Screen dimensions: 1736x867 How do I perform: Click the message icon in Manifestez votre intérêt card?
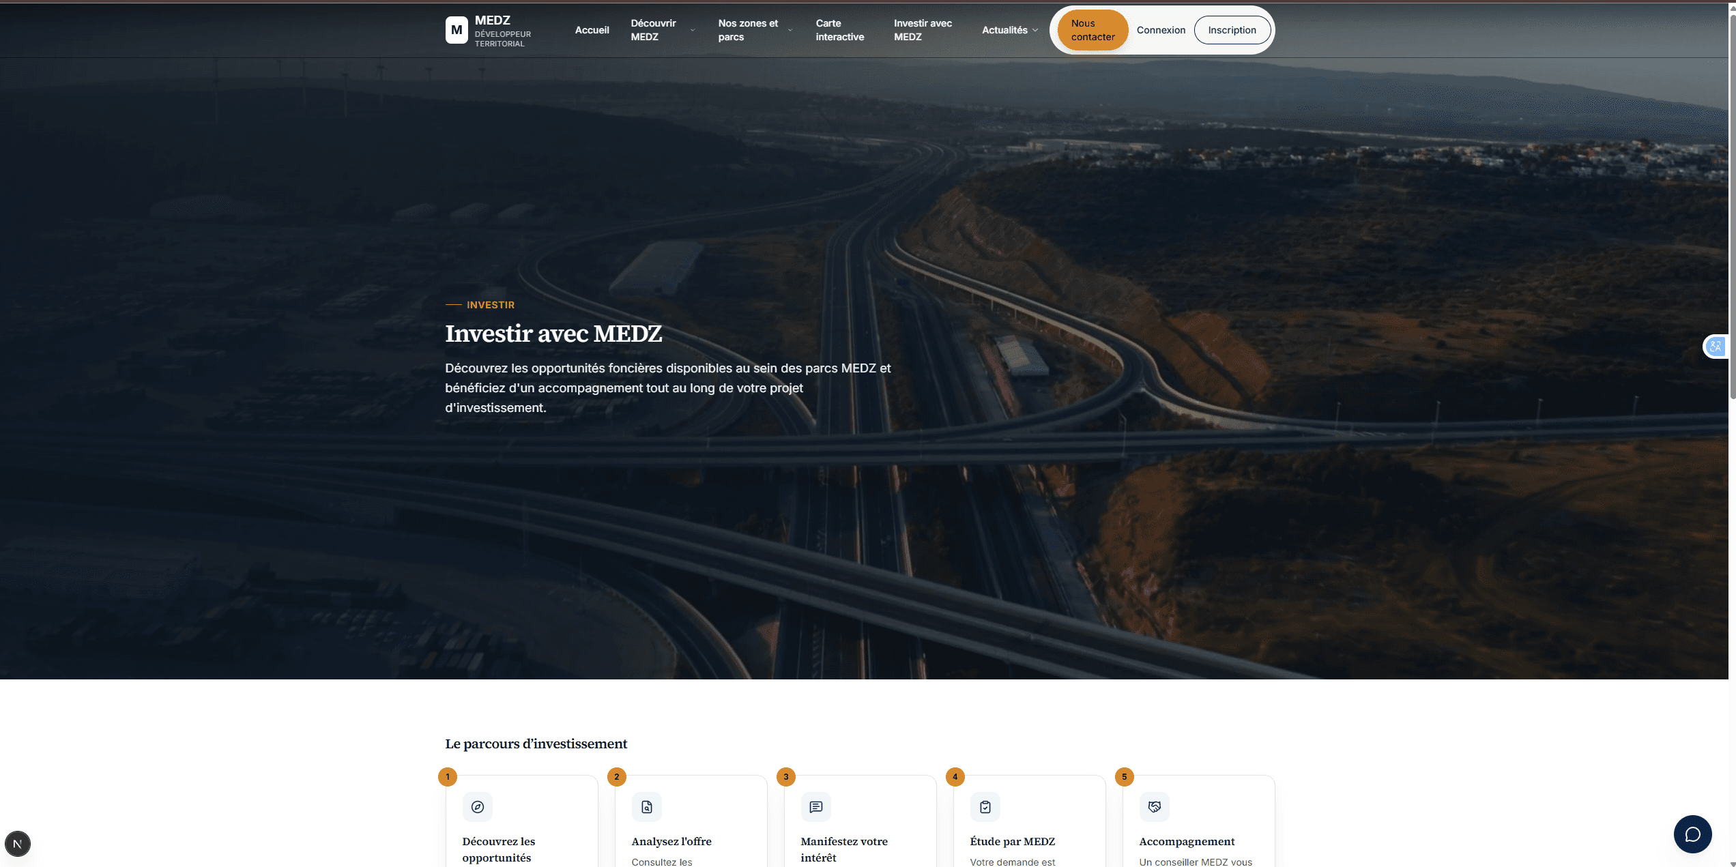click(x=816, y=807)
